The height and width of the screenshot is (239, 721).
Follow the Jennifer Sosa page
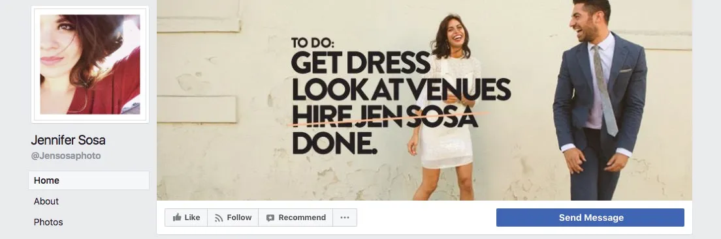coord(233,218)
